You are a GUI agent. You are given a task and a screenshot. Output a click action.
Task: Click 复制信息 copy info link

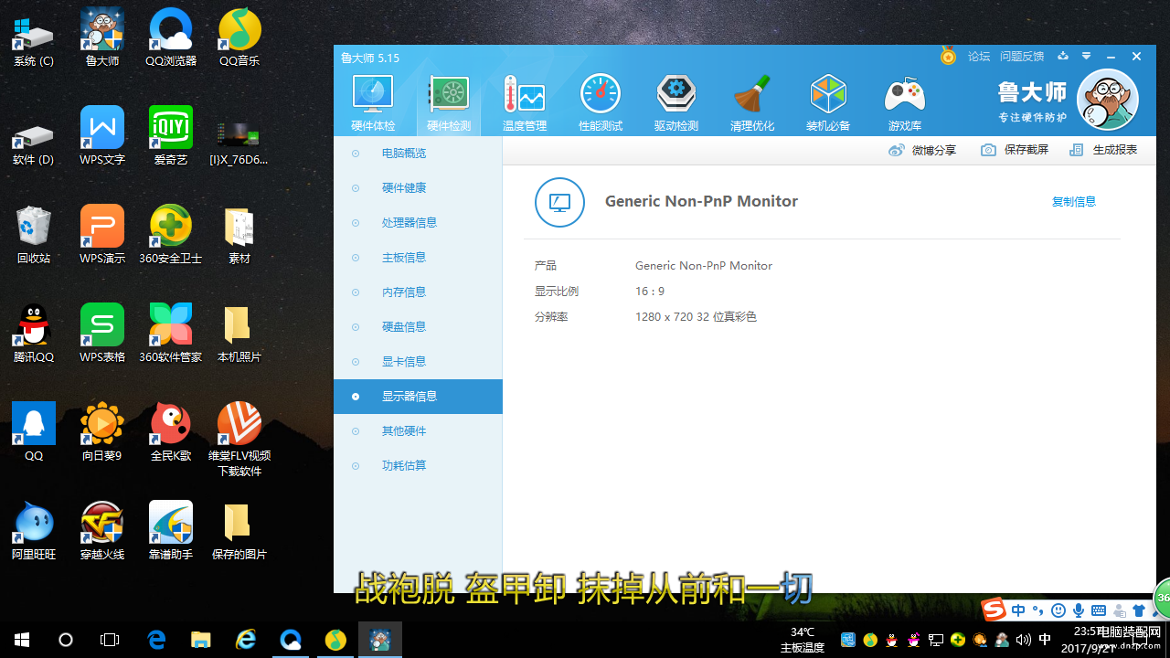click(1074, 202)
